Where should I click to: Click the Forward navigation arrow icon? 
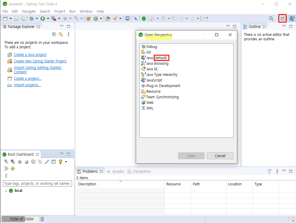[193, 19]
